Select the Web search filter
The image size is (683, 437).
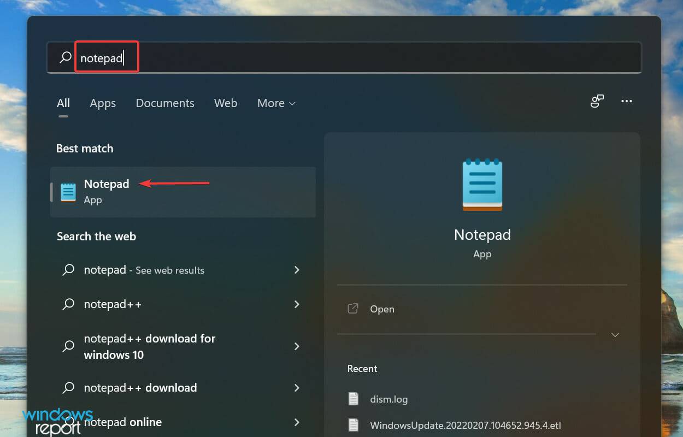coord(226,103)
